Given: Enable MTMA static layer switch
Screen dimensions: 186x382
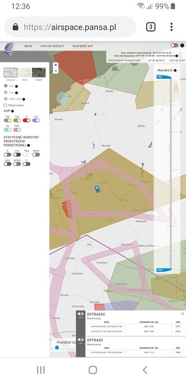Looking at the screenshot, I should pyautogui.click(x=17, y=164).
